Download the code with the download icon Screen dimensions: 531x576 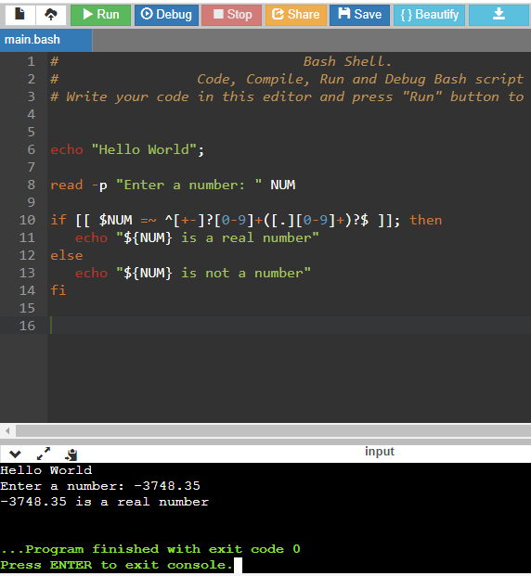coord(499,15)
